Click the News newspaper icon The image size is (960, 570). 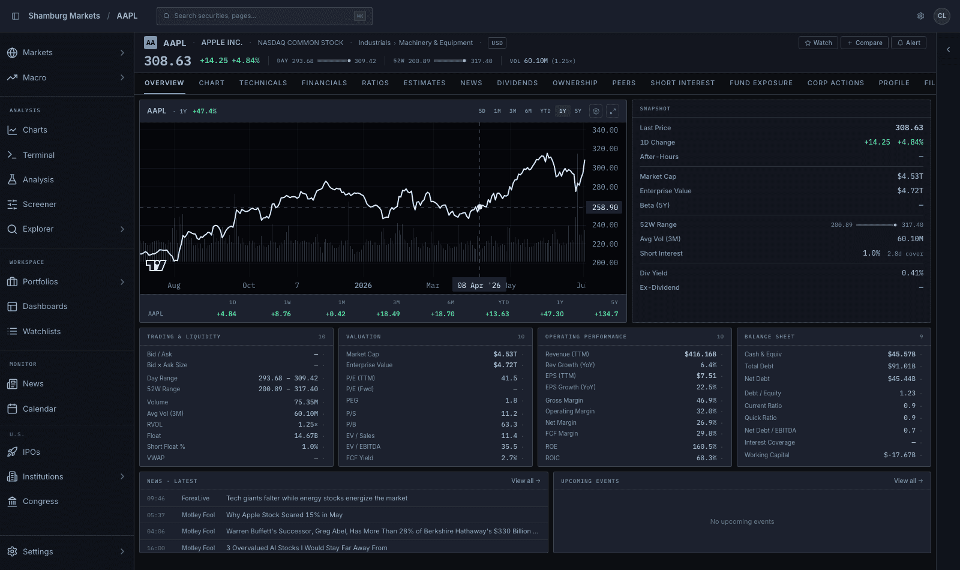(12, 384)
